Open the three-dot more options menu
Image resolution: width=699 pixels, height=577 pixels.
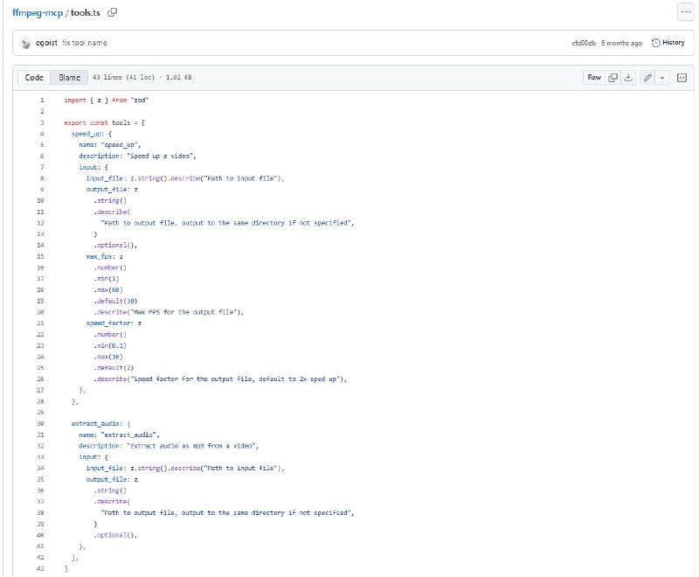[x=685, y=12]
